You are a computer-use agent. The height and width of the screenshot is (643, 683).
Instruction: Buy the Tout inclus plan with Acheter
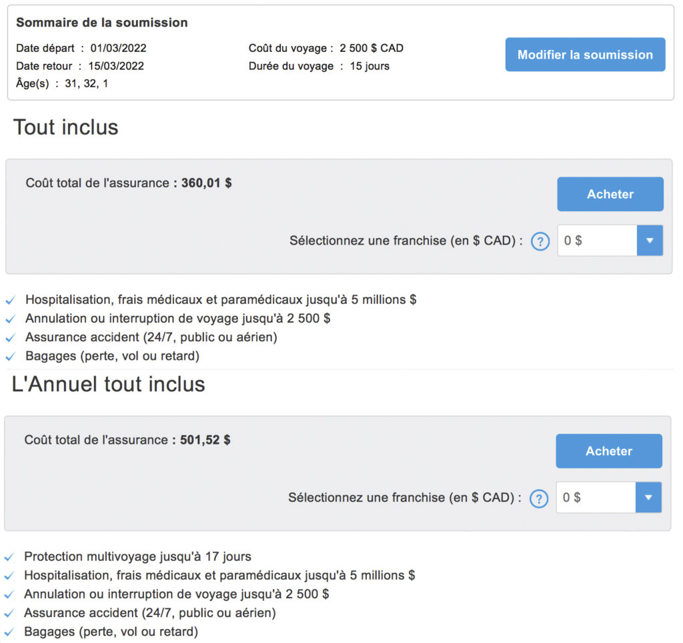pyautogui.click(x=610, y=194)
